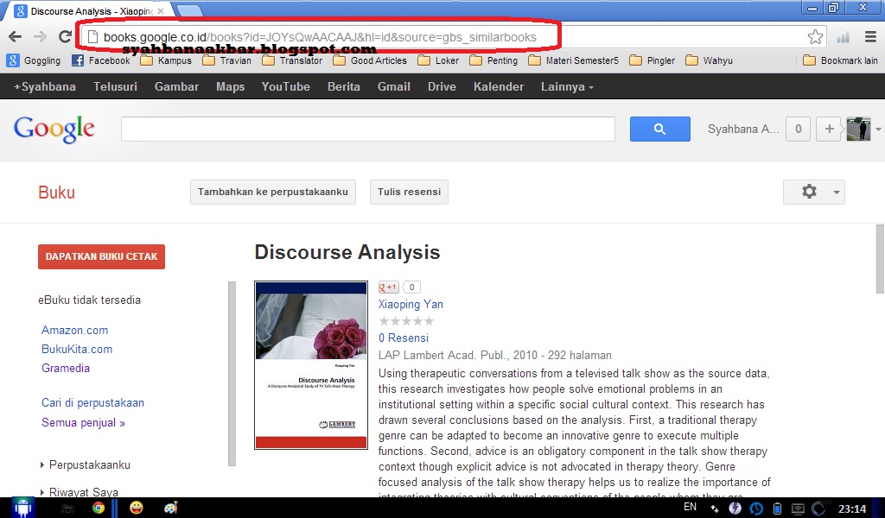Open a new tab next to Discourse Analysis
Image resolution: width=885 pixels, height=518 pixels.
[x=189, y=10]
